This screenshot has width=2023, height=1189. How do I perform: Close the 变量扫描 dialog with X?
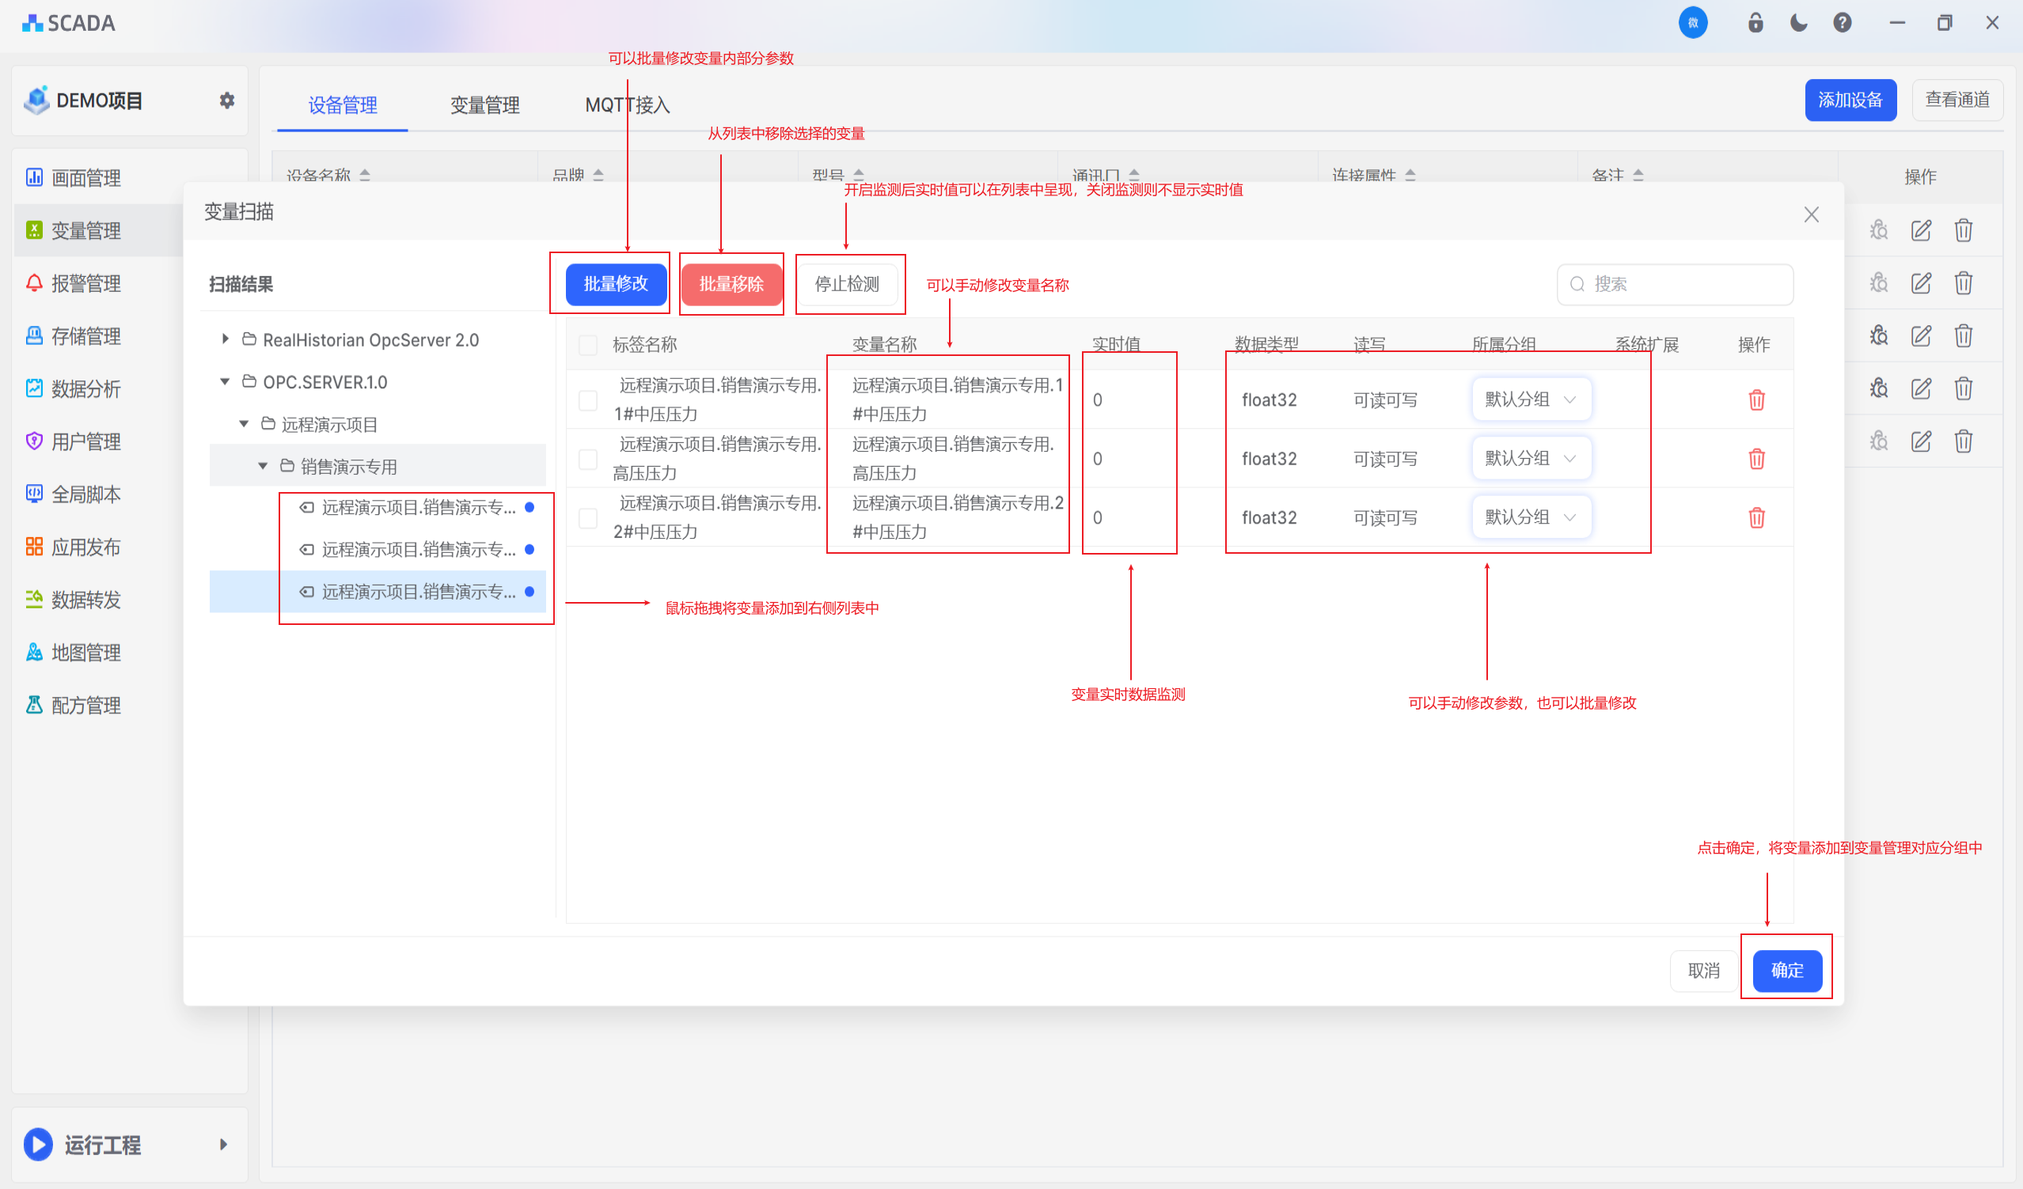click(x=1811, y=214)
